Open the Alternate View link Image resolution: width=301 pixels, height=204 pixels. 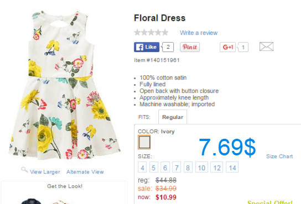(85, 172)
